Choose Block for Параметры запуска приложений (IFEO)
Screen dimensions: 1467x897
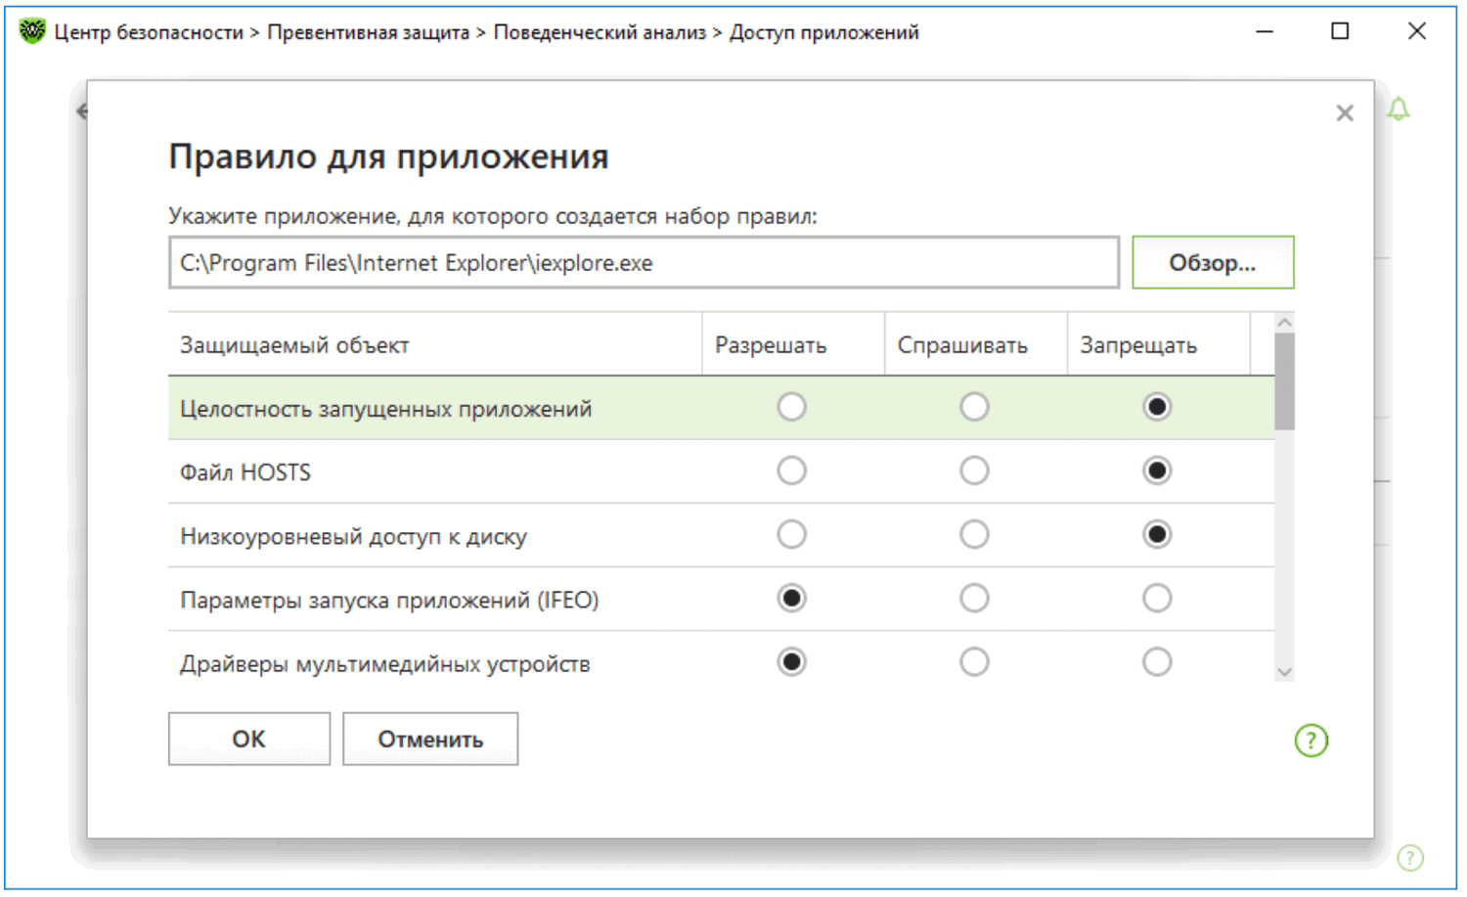tap(1157, 599)
